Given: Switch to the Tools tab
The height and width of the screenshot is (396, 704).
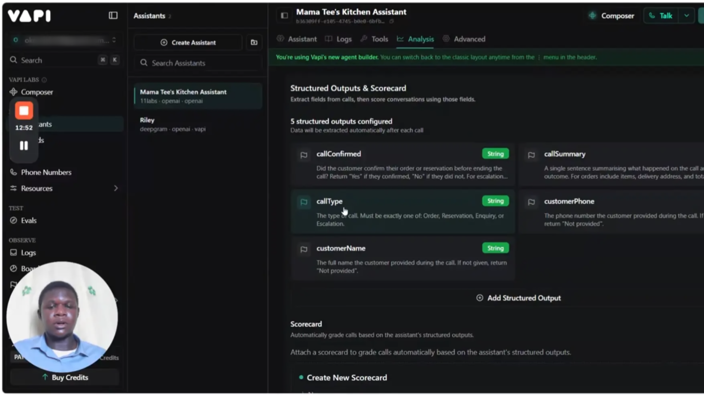Looking at the screenshot, I should coord(374,39).
